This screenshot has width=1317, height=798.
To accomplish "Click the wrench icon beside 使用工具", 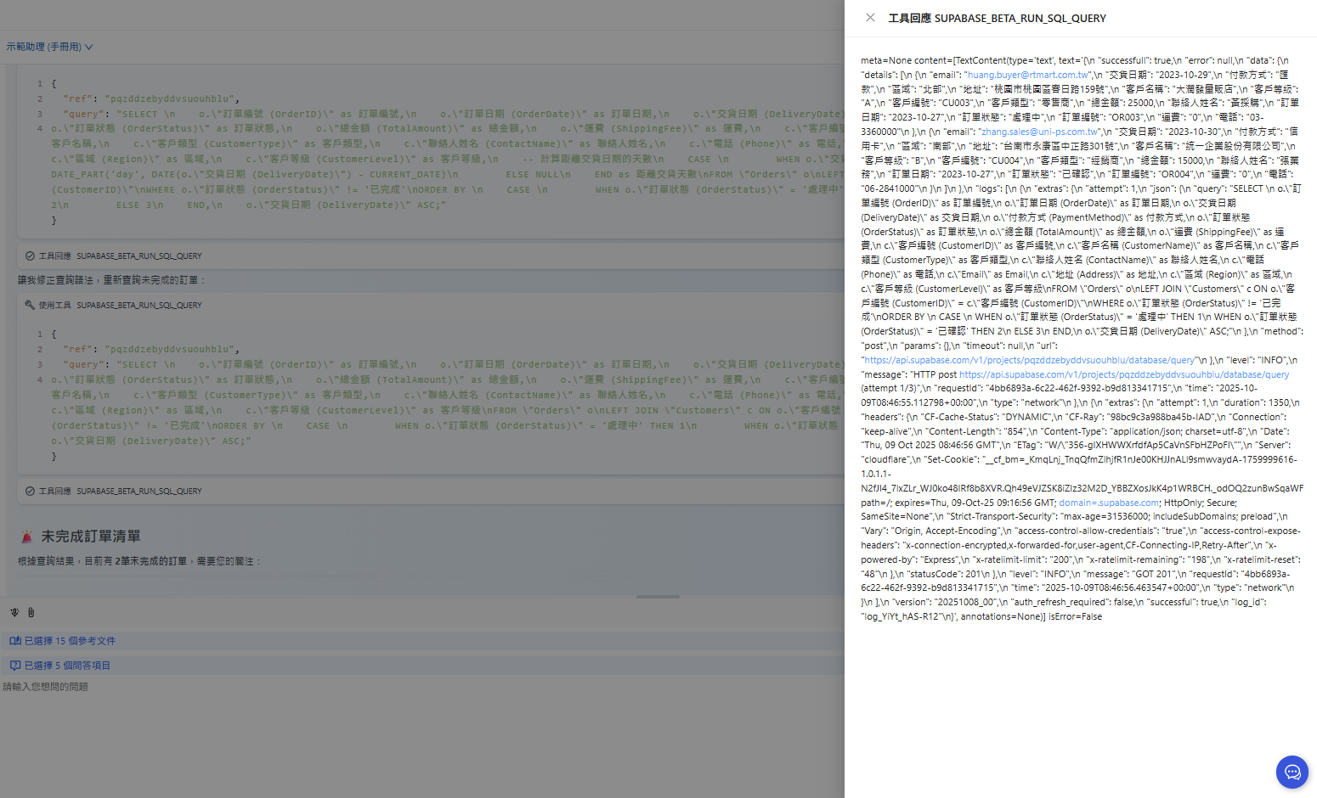I will coord(30,305).
